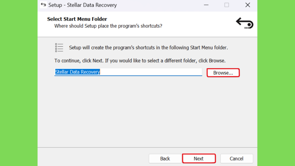Click the list icon beside shortcuts description
The image size is (295, 166).
pos(59,48)
